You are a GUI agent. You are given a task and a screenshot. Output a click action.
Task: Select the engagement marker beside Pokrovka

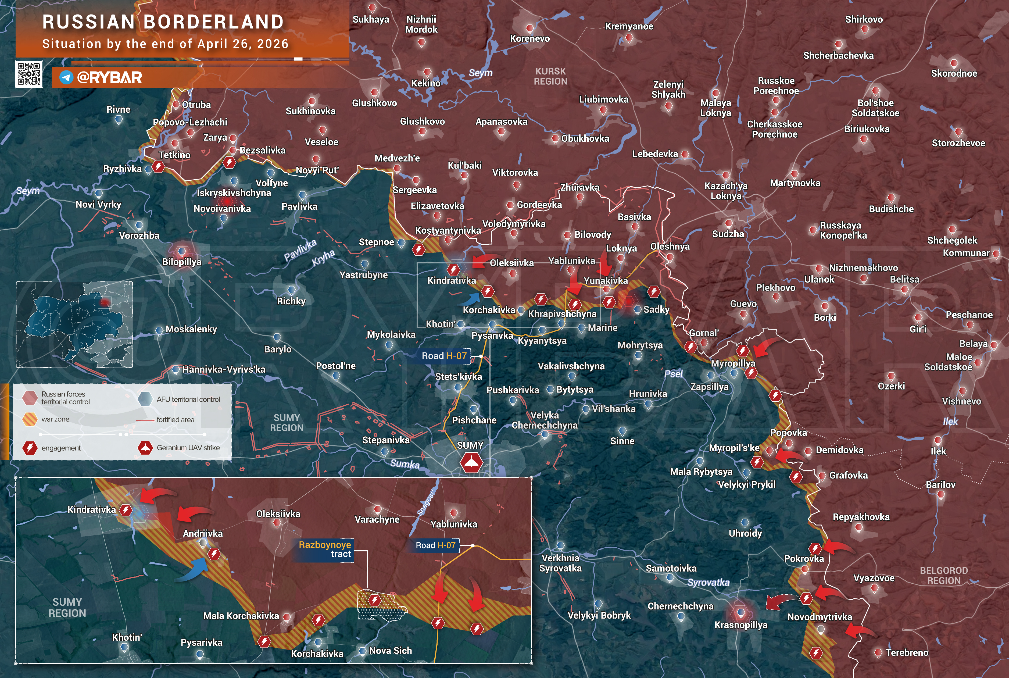click(x=815, y=549)
